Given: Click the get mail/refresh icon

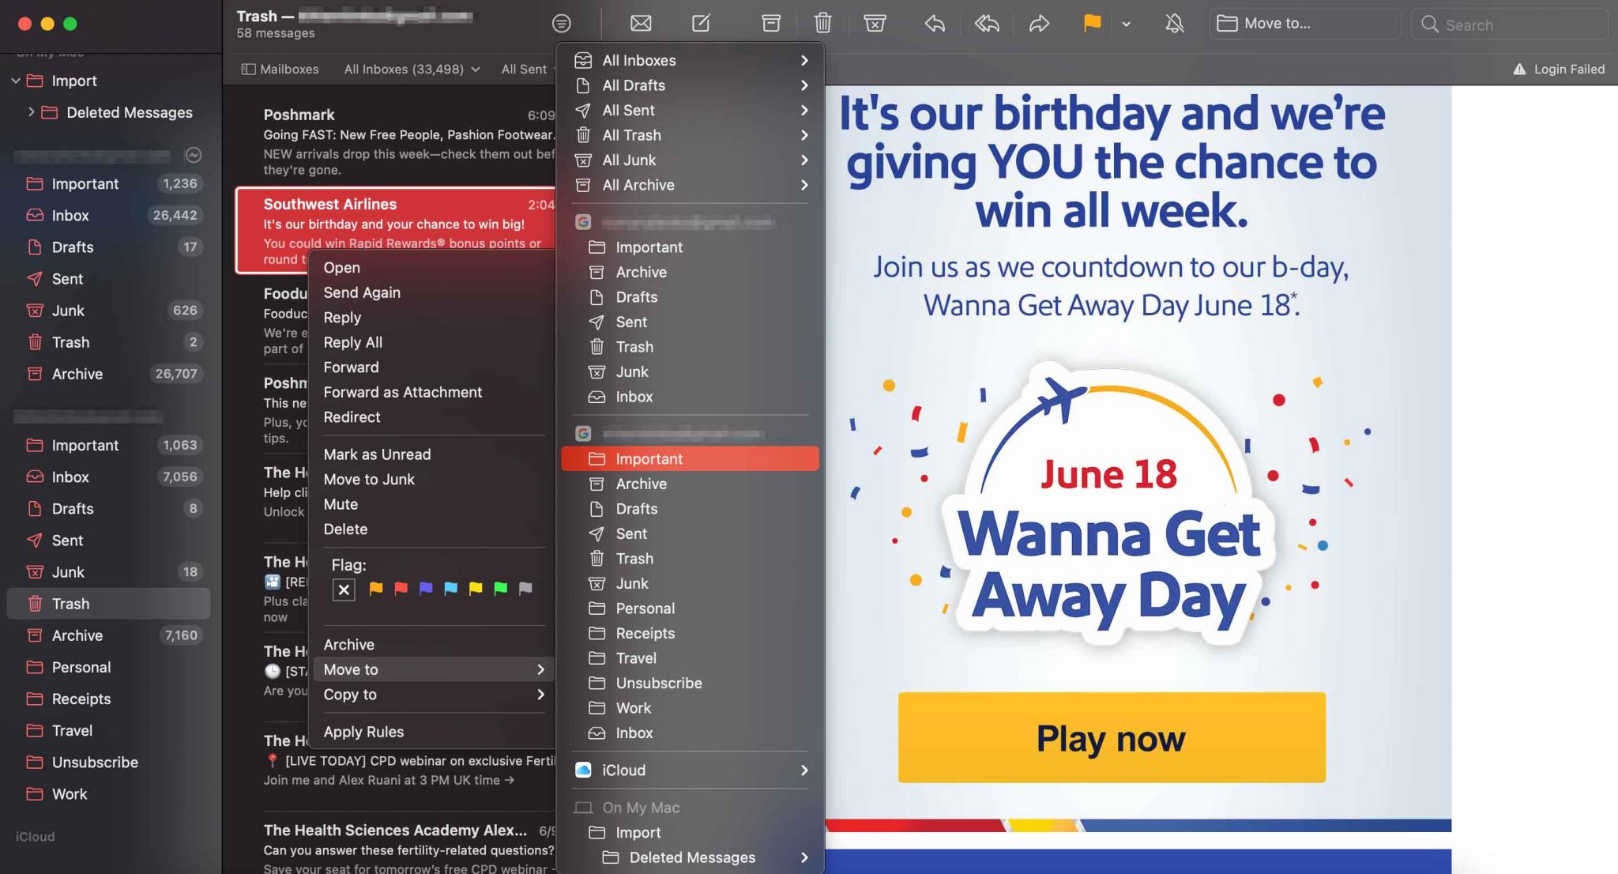Looking at the screenshot, I should click(x=642, y=23).
